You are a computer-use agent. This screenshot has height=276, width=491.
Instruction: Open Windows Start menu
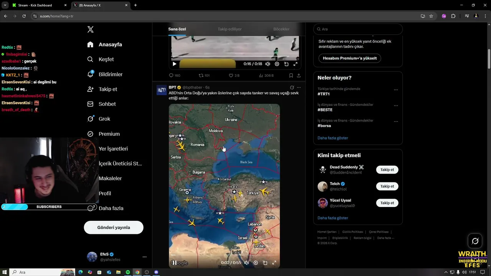[5, 272]
